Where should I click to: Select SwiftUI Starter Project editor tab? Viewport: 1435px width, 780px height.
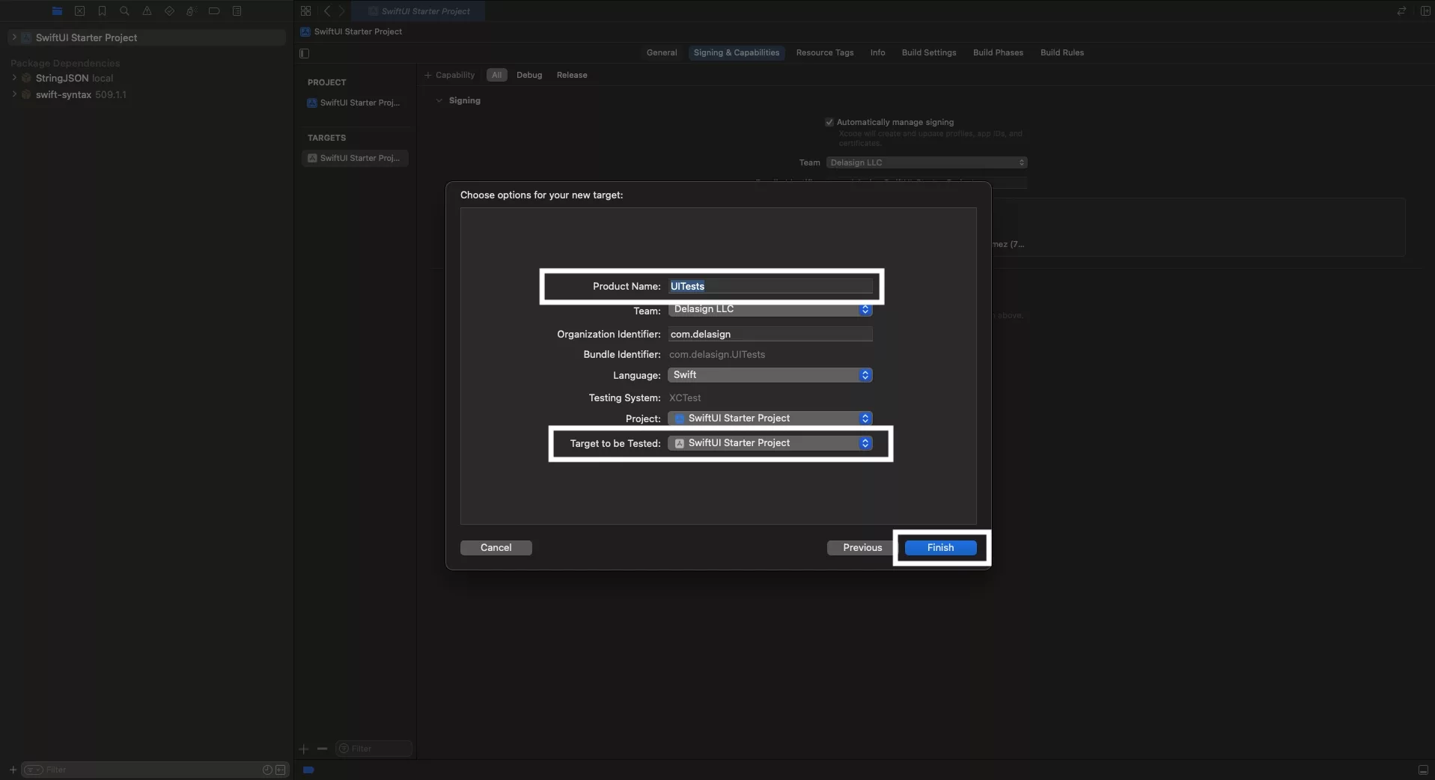tap(418, 11)
